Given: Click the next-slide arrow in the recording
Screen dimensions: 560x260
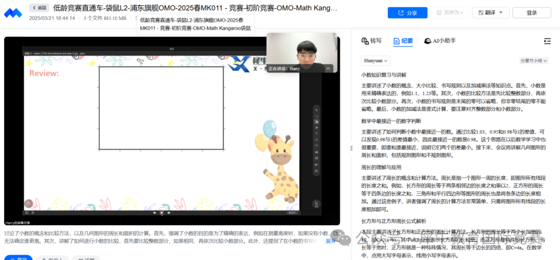Looking at the screenshot, I should point(169,212).
